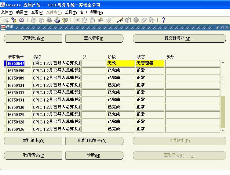The width and height of the screenshot is (230, 175).
Task: Click the name field of request 16750129
Action: click(x=56, y=115)
